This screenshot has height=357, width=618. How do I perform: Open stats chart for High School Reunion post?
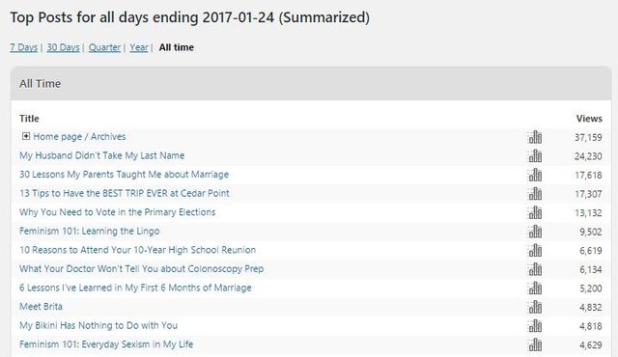(x=535, y=250)
